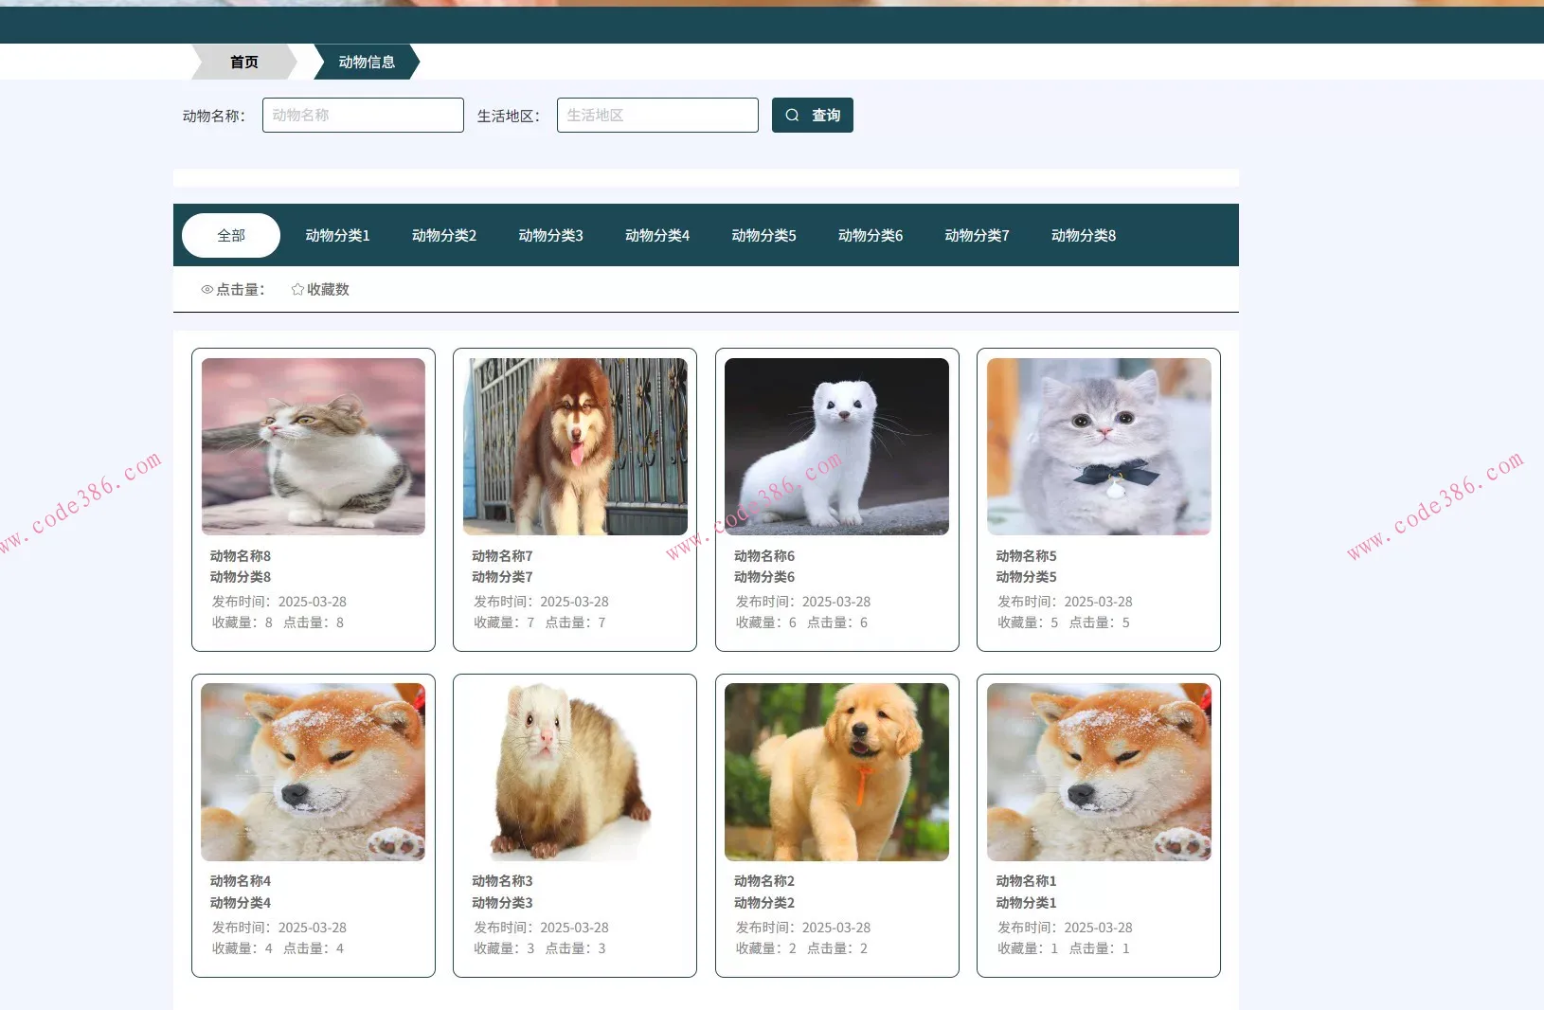Open the 动物名称8 cat thumbnail
The width and height of the screenshot is (1544, 1010).
(313, 445)
